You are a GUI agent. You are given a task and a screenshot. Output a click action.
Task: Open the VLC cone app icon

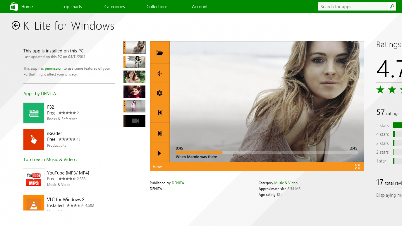34,203
